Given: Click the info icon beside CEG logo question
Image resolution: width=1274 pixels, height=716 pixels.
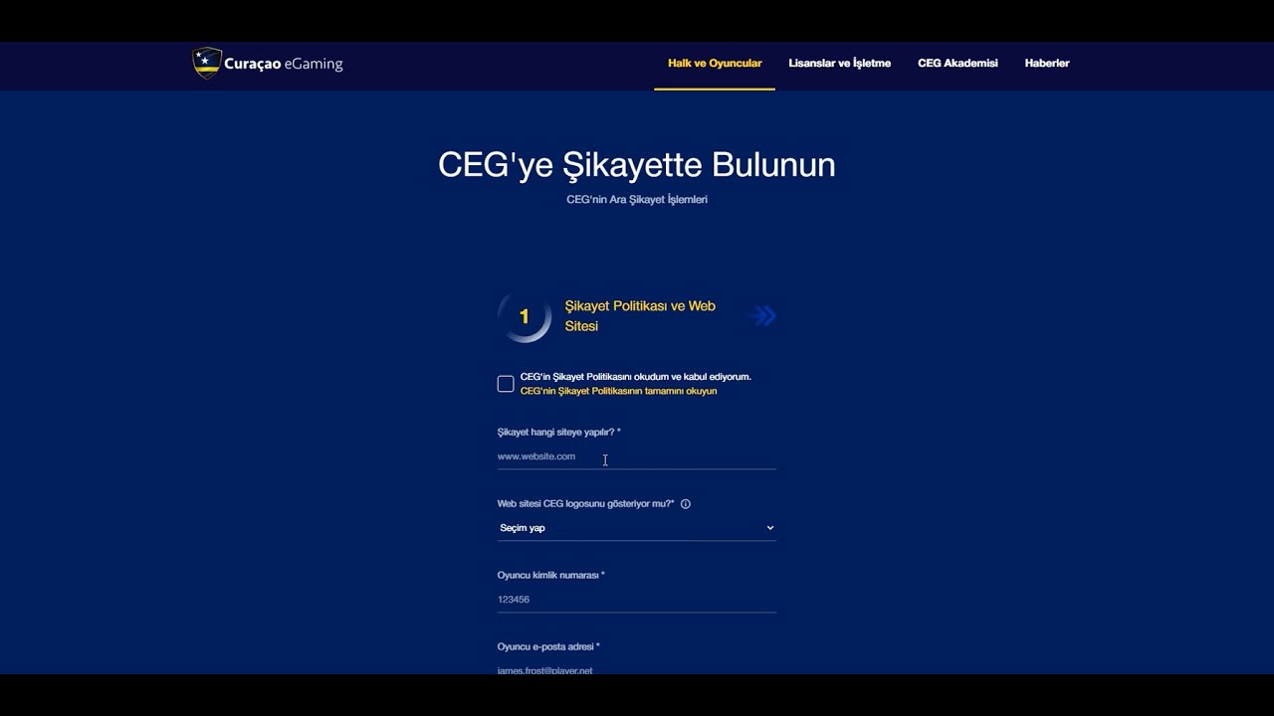Looking at the screenshot, I should 686,504.
